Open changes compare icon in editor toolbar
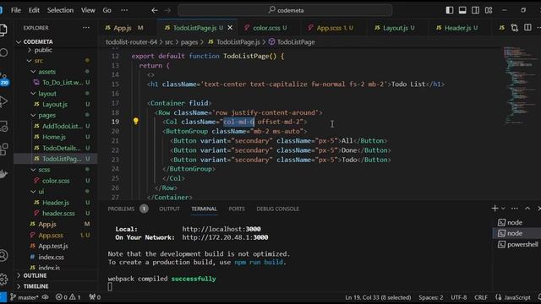This screenshot has width=541, height=304. pos(515,28)
